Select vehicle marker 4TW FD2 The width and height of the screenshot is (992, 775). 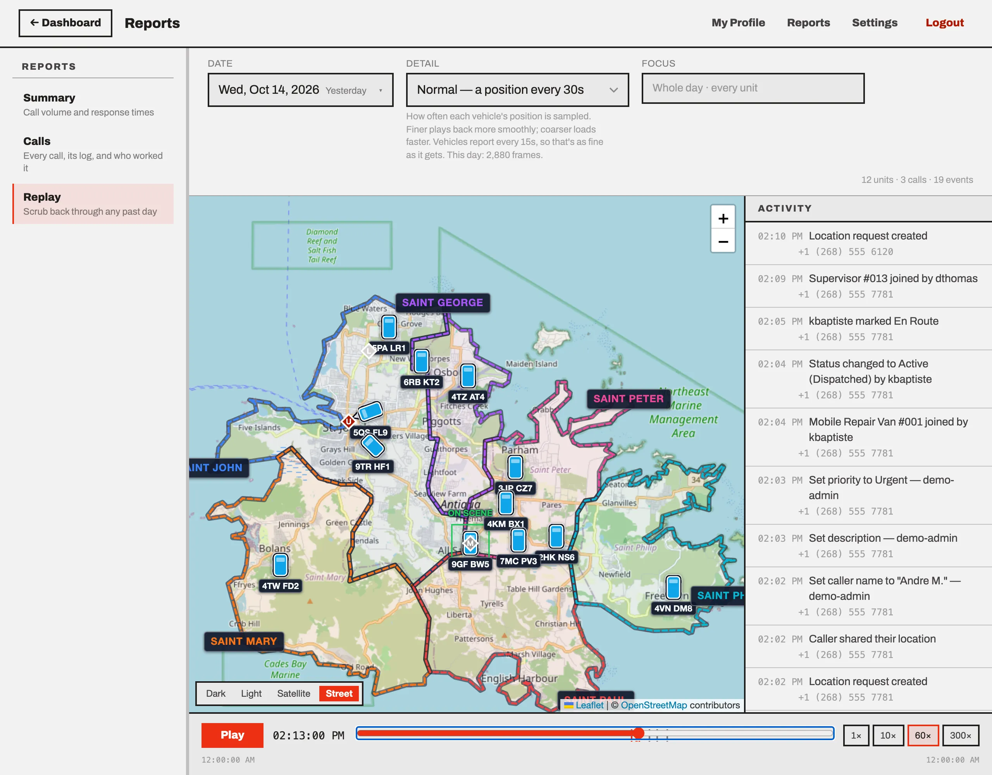280,565
